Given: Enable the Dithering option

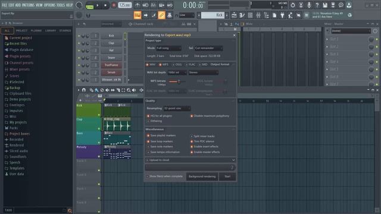Looking at the screenshot, I should [148, 121].
